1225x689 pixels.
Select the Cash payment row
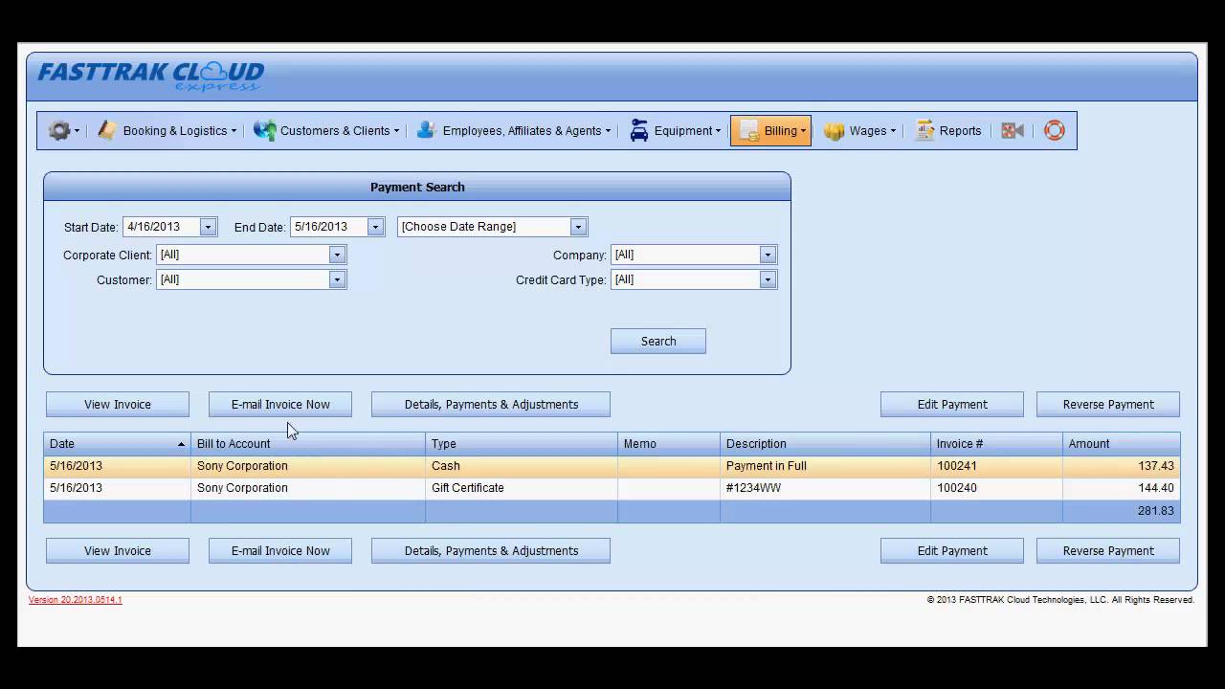[x=612, y=466]
